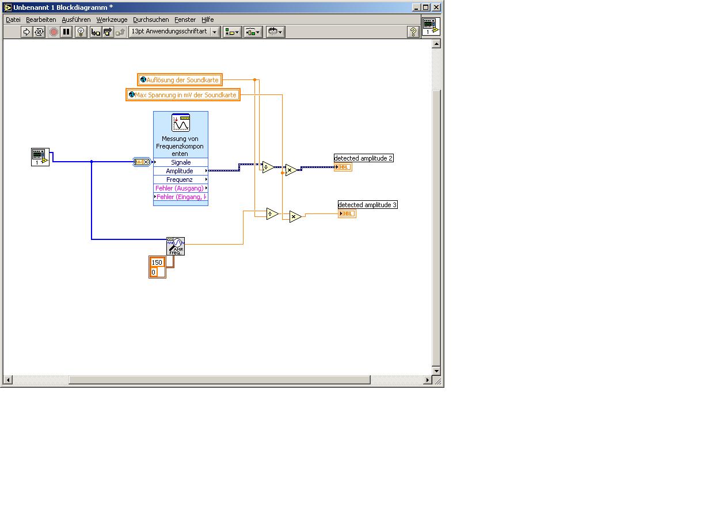Click the lower divide function node

click(x=272, y=214)
